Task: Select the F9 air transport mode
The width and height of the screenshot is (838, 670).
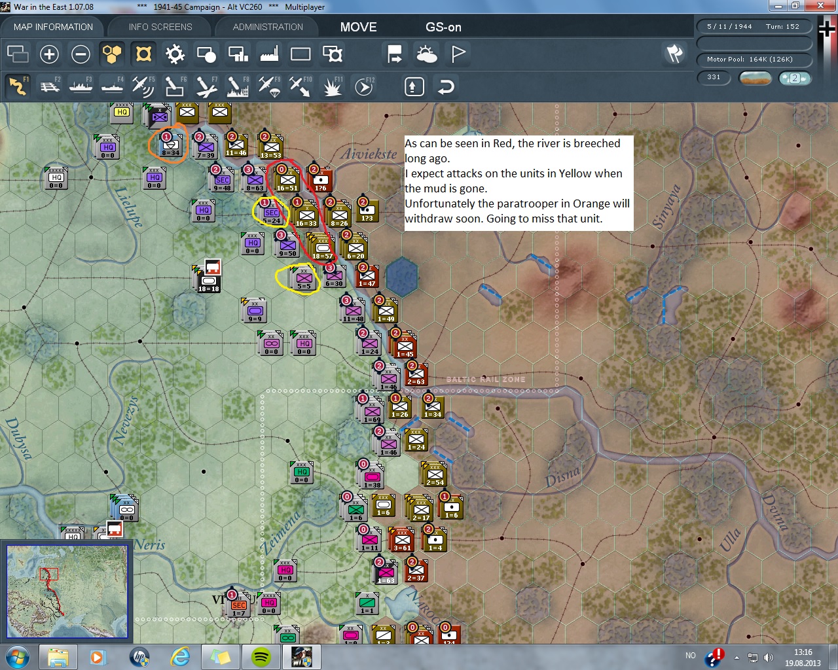Action: 269,86
